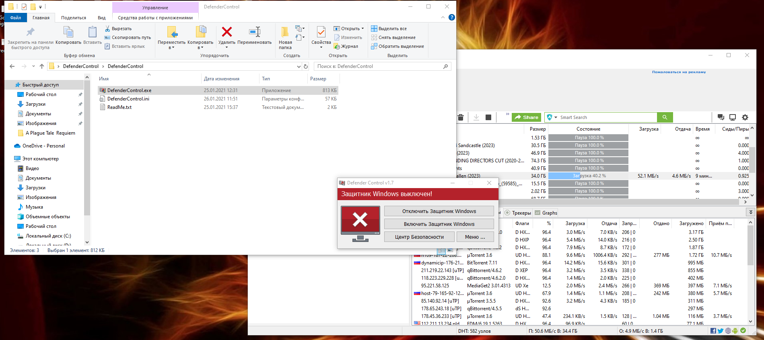Click the Новая папка folder icon
Viewport: 764px width, 340px height.
285,32
